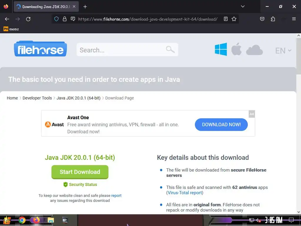Select the Apple Mac platform icon
This screenshot has width=301, height=226.
(x=236, y=49)
